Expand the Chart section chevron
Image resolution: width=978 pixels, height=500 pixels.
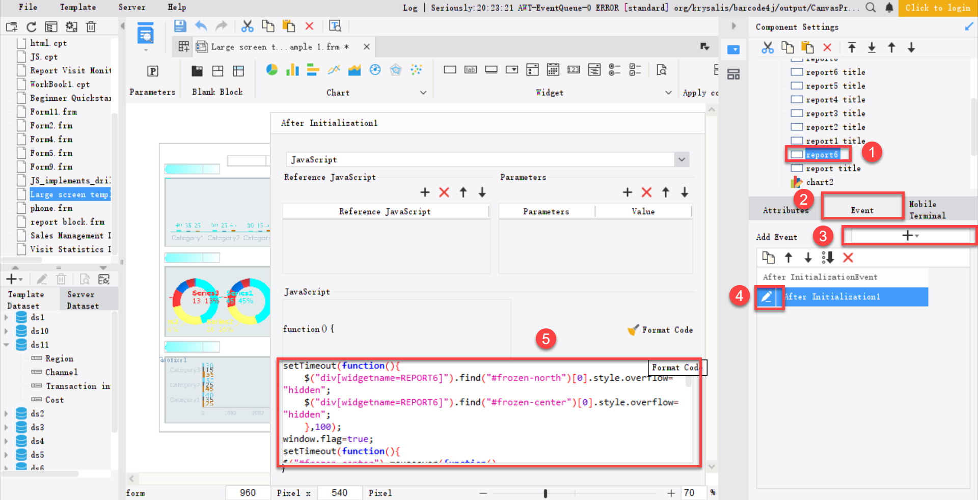coord(423,93)
